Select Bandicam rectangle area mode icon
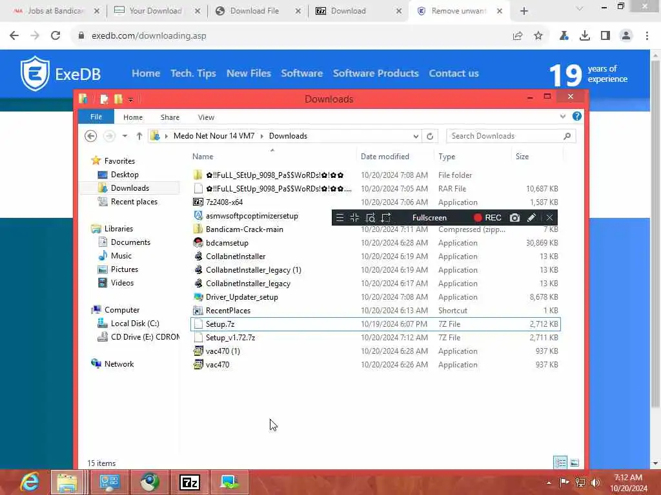 [x=354, y=218]
